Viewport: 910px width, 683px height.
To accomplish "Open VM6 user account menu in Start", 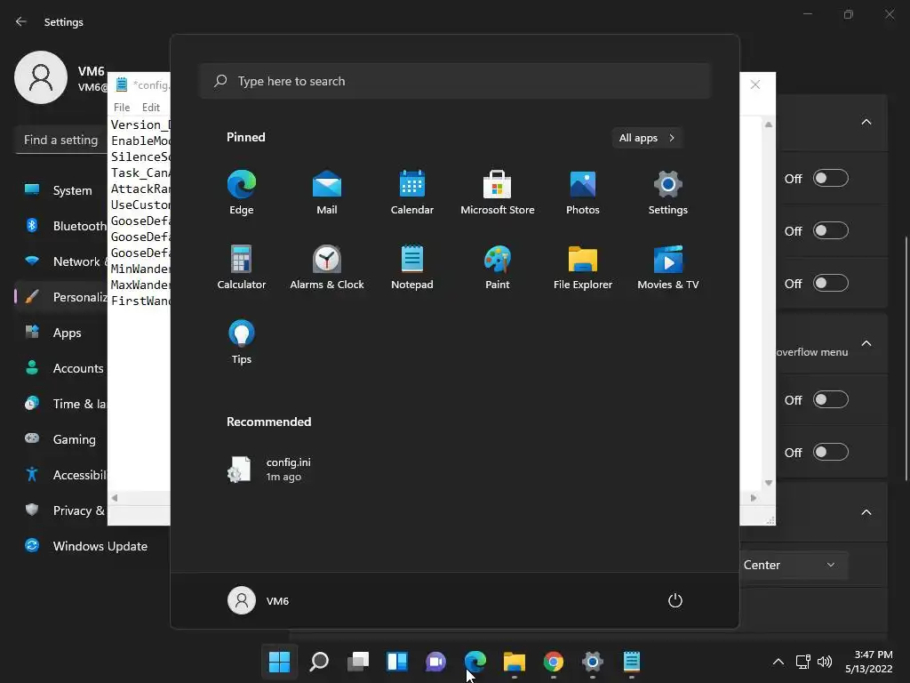I will pos(259,600).
